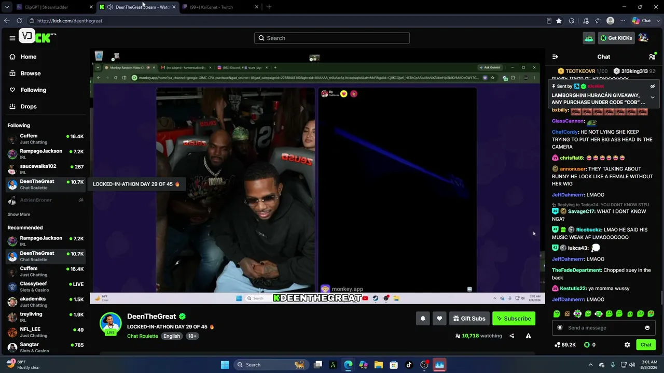Click the Kick search field
This screenshot has width=664, height=373.
pos(332,38)
